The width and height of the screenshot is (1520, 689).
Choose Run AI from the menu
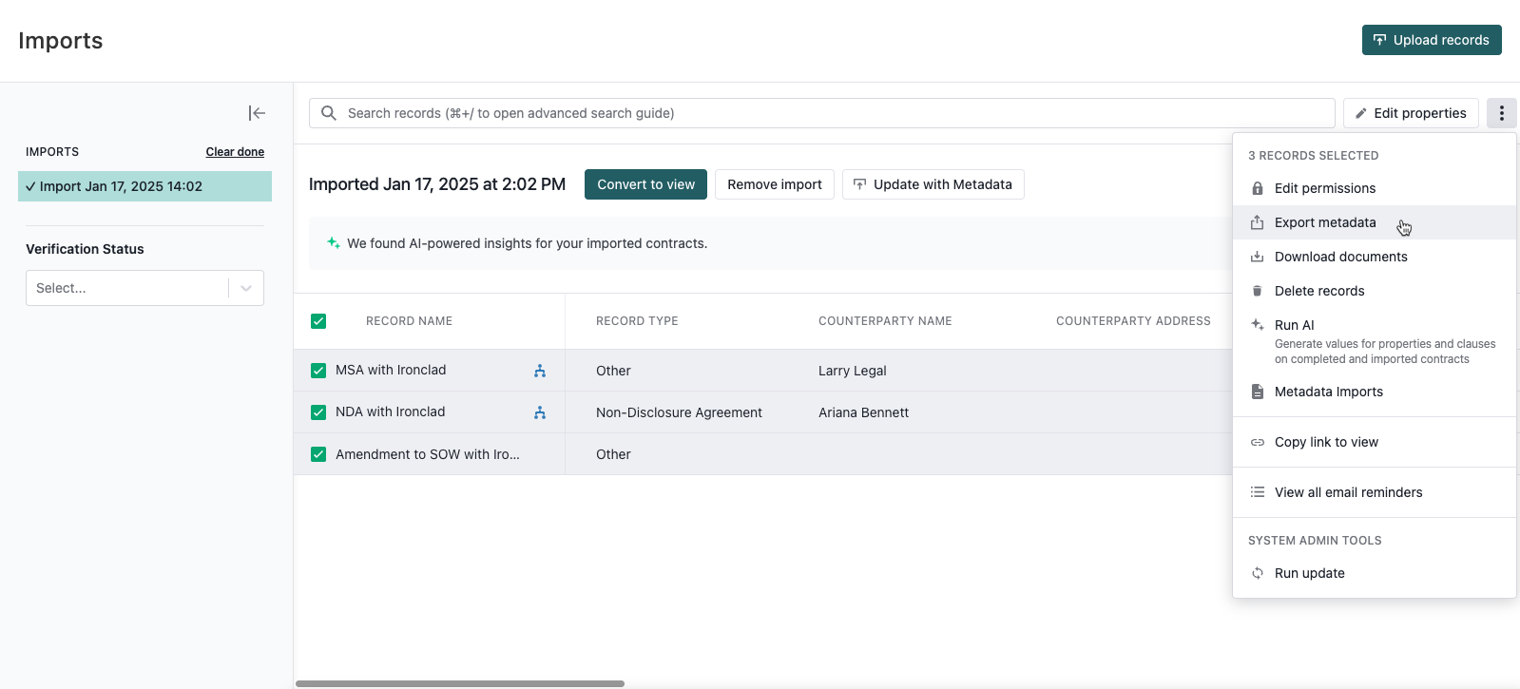(1375, 341)
